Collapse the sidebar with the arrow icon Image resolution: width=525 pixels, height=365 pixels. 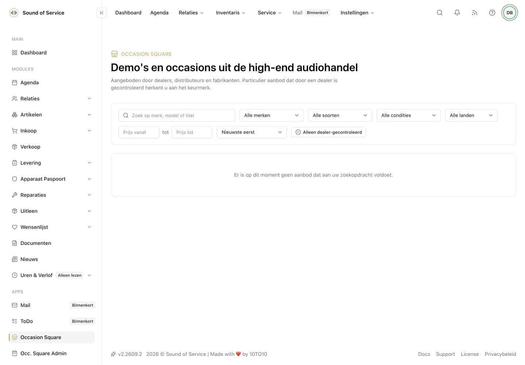102,13
